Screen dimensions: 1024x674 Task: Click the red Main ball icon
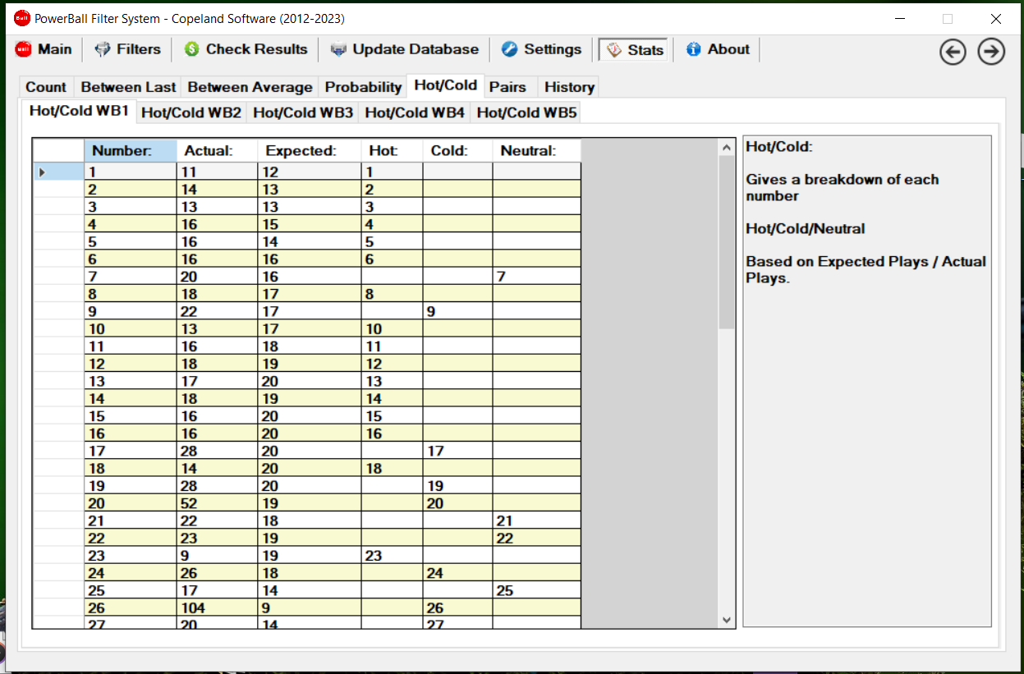pos(23,49)
